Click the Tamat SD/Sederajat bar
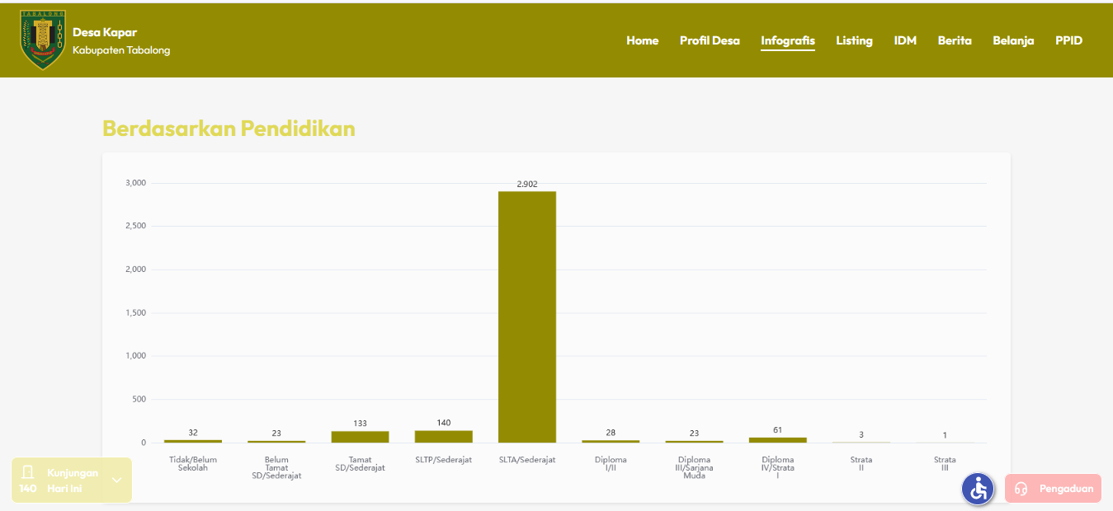Screen dimensions: 1113x511 point(360,437)
